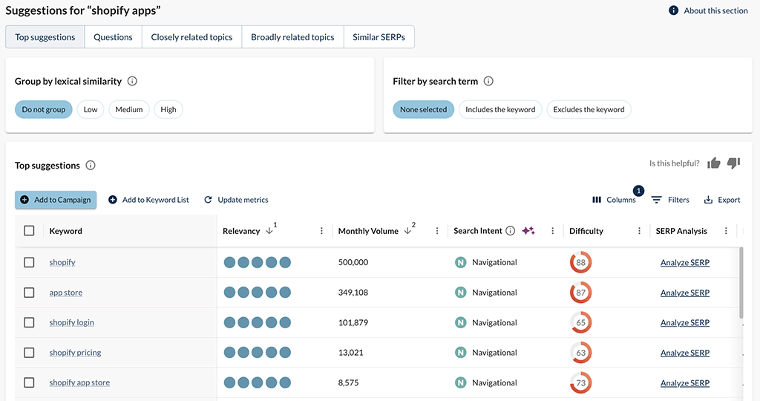Click Add to Keyword List

(148, 200)
